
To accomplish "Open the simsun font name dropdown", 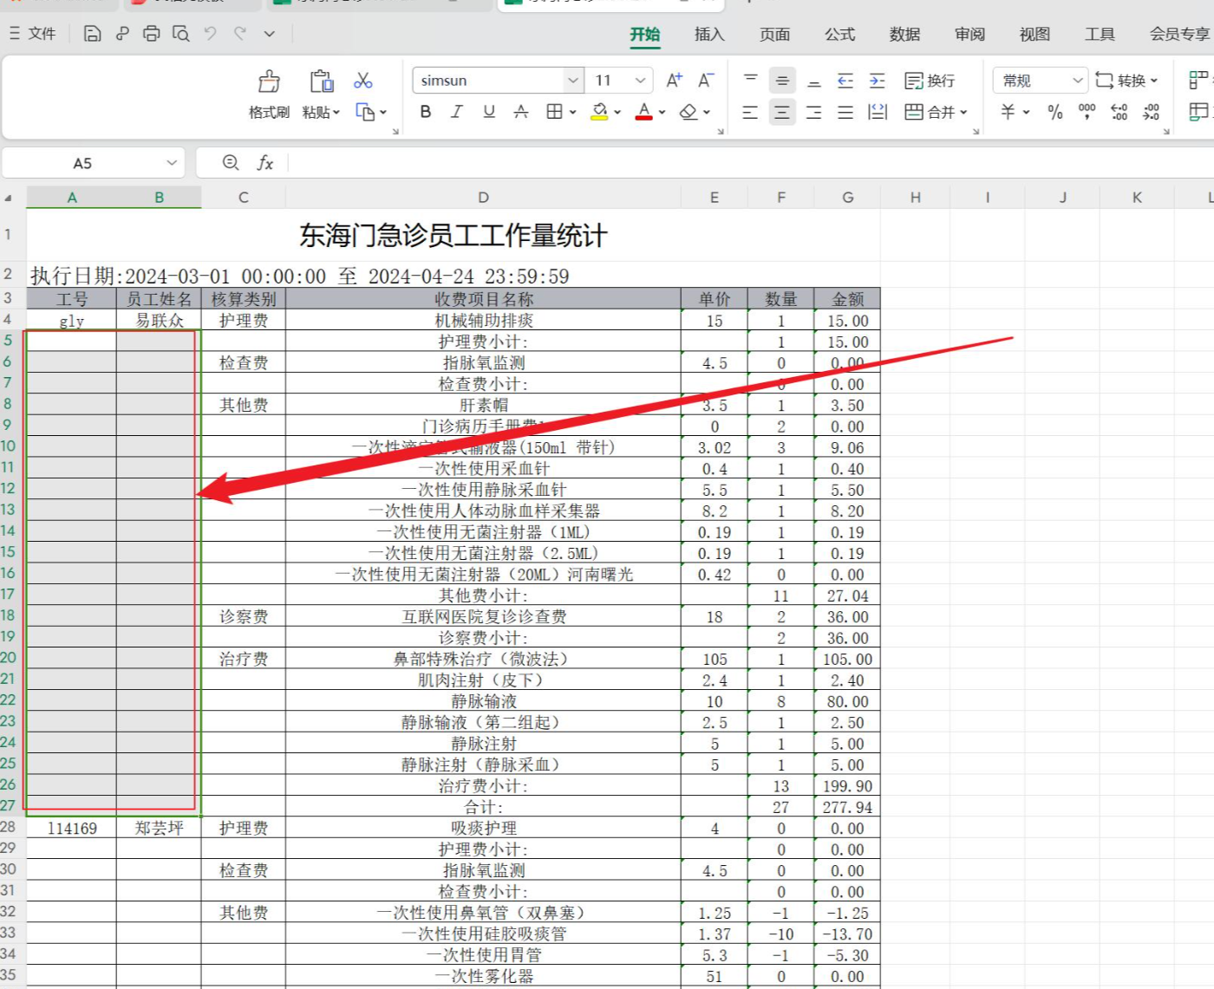I will (573, 81).
